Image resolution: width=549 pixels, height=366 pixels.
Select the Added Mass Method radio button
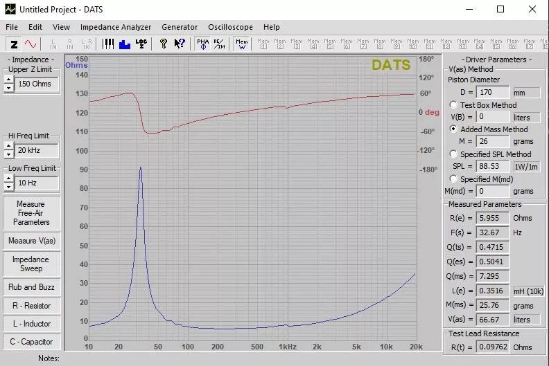click(453, 129)
